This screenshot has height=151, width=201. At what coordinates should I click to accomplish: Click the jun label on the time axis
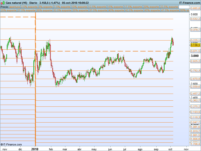coord(110,149)
